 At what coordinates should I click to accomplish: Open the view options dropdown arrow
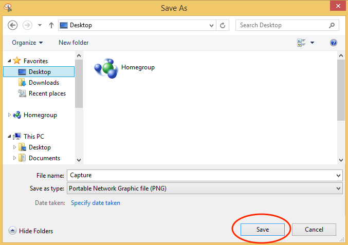click(x=312, y=43)
